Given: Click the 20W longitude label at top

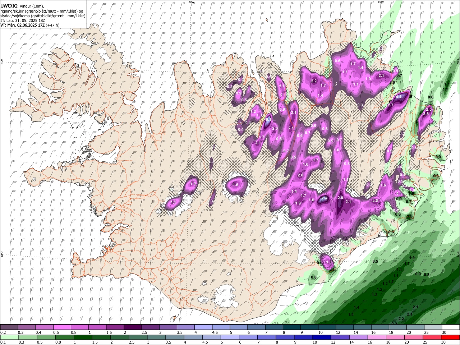Looking at the screenshot, I should pos(192,2).
